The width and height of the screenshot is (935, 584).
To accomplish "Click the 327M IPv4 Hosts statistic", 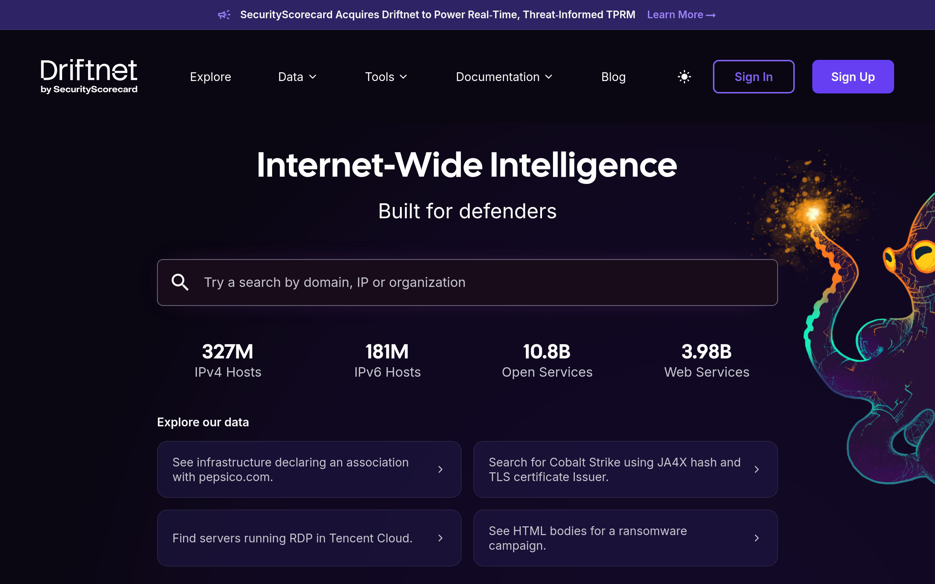I will point(228,360).
